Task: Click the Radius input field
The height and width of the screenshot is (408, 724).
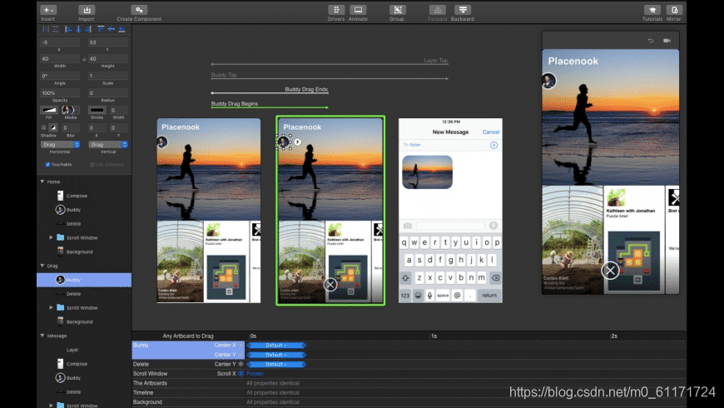Action: [108, 93]
